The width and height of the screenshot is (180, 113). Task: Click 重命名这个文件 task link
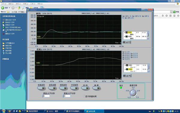pos(10,20)
